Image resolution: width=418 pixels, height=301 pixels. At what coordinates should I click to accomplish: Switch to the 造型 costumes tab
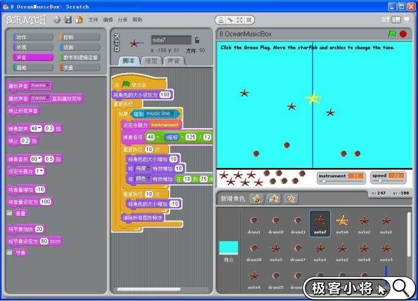tap(151, 61)
